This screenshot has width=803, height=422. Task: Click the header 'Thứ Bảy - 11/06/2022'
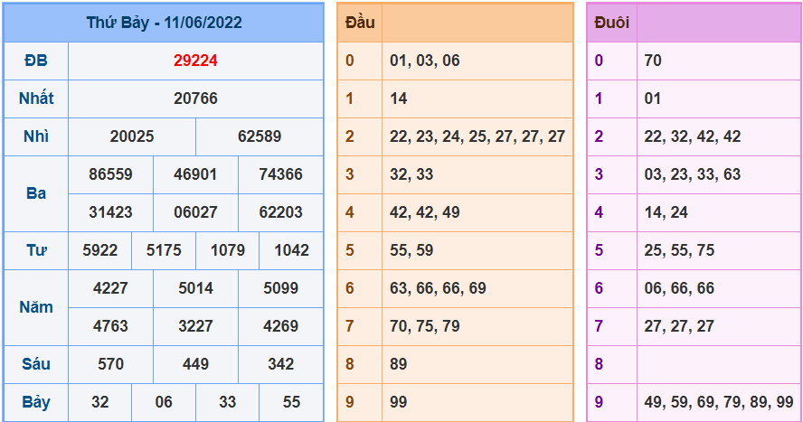(164, 23)
